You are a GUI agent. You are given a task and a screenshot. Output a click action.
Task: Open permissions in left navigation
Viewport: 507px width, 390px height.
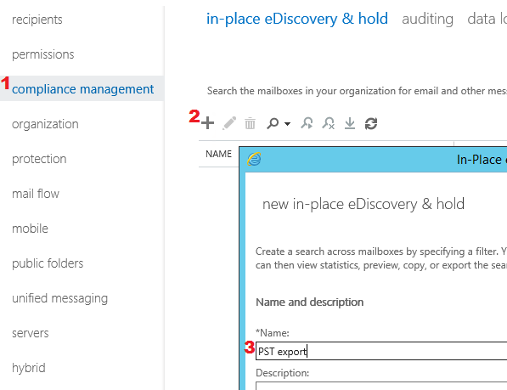[x=43, y=54]
